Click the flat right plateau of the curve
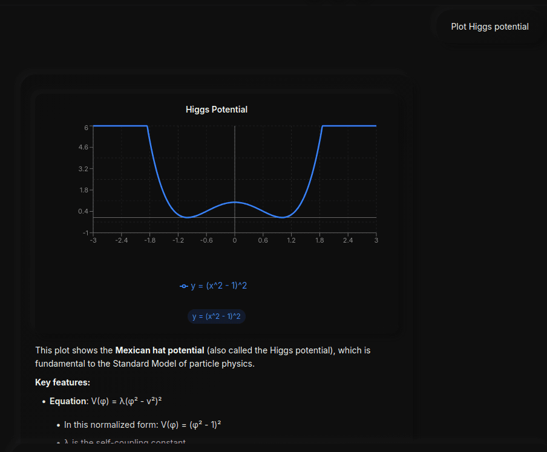Screen dimensions: 547x452 point(349,126)
